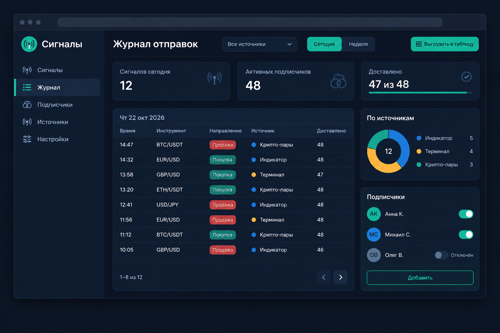500x333 pixels.
Task: Click the 11:12 time cell
Action: (126, 235)
